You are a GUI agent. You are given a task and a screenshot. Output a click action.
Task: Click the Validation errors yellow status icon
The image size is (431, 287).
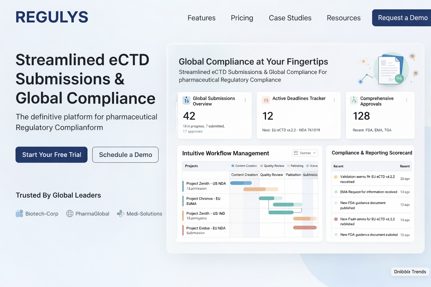336,177
